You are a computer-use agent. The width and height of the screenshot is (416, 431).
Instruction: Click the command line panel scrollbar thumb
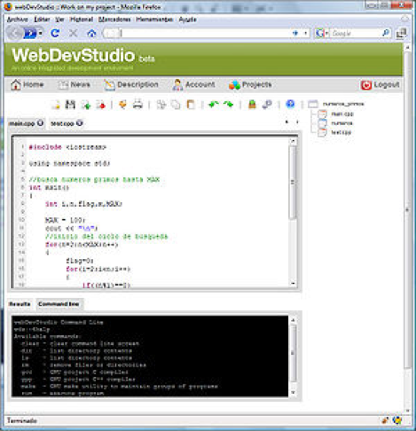coord(293,353)
